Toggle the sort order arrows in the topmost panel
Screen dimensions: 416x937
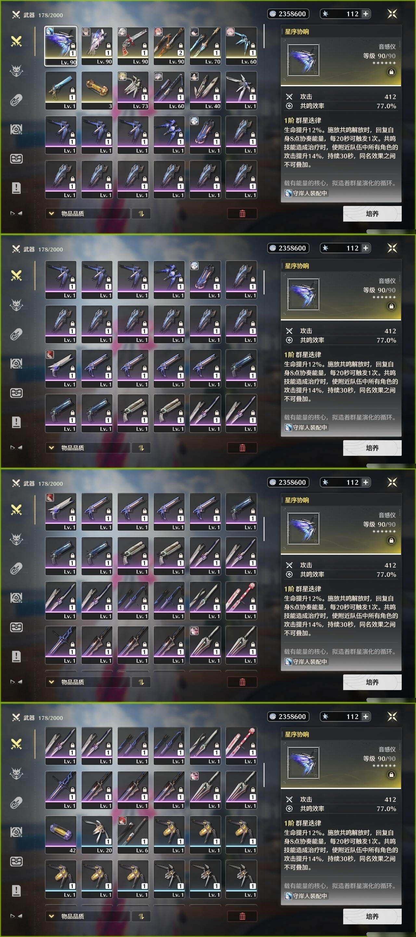[141, 213]
